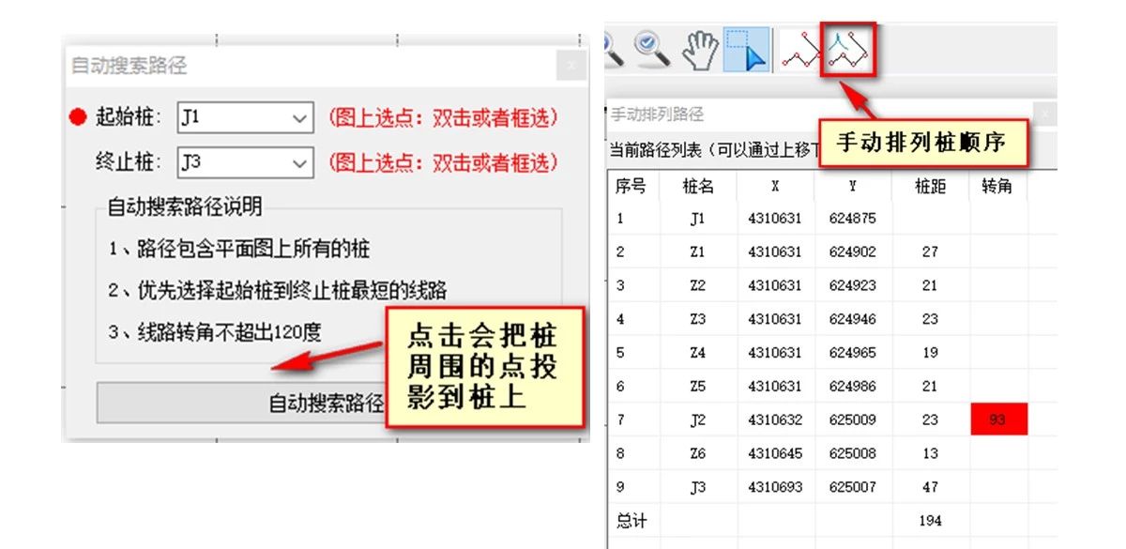The image size is (1126, 549).
Task: Select the red dot beside 起始桩
Action: [79, 117]
